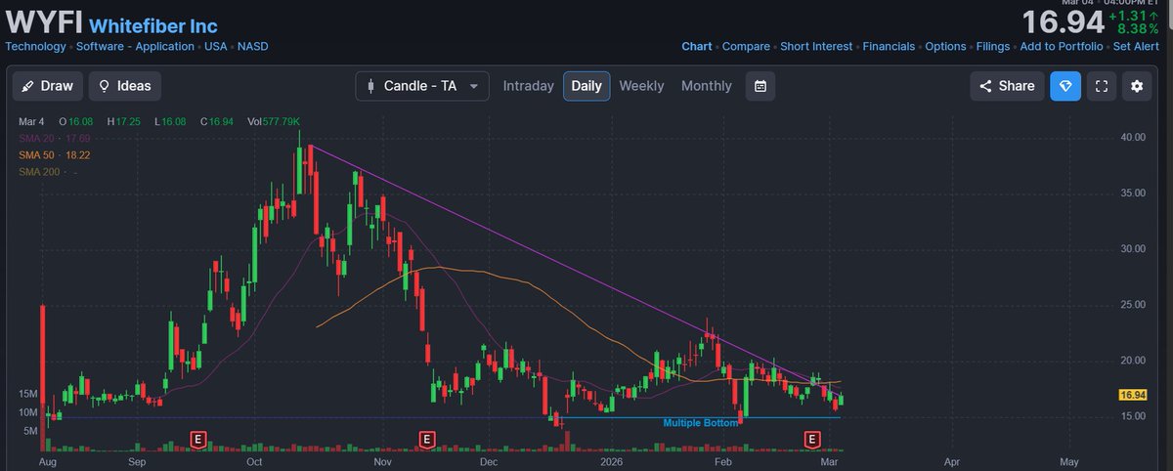Expand the Candle - TA chart type dropdown
Image resolution: width=1173 pixels, height=471 pixels.
[422, 86]
